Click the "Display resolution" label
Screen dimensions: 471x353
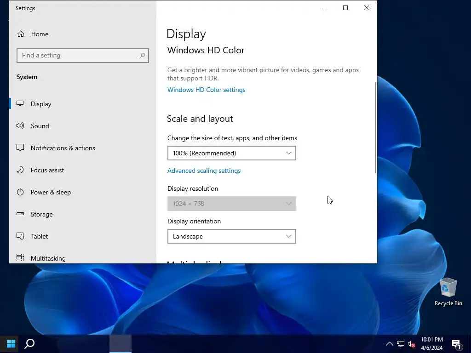pos(193,188)
